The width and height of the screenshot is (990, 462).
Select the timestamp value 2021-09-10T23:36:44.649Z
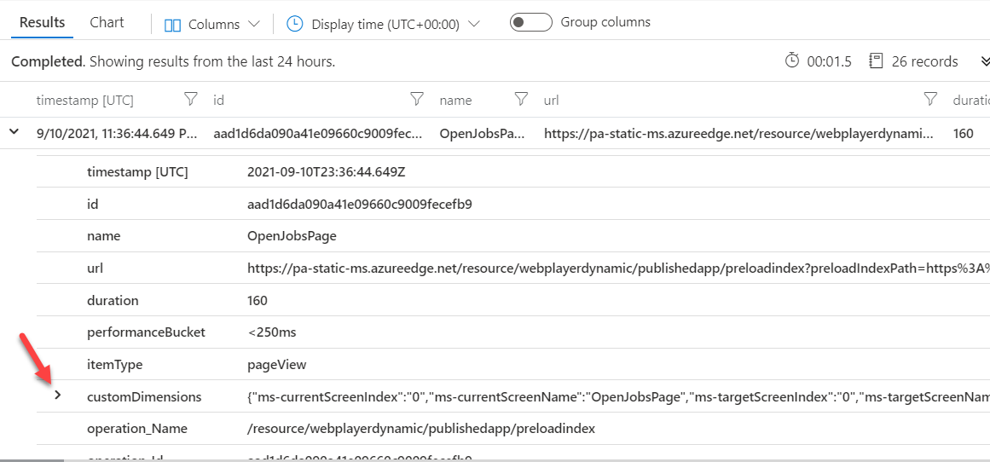(x=327, y=172)
